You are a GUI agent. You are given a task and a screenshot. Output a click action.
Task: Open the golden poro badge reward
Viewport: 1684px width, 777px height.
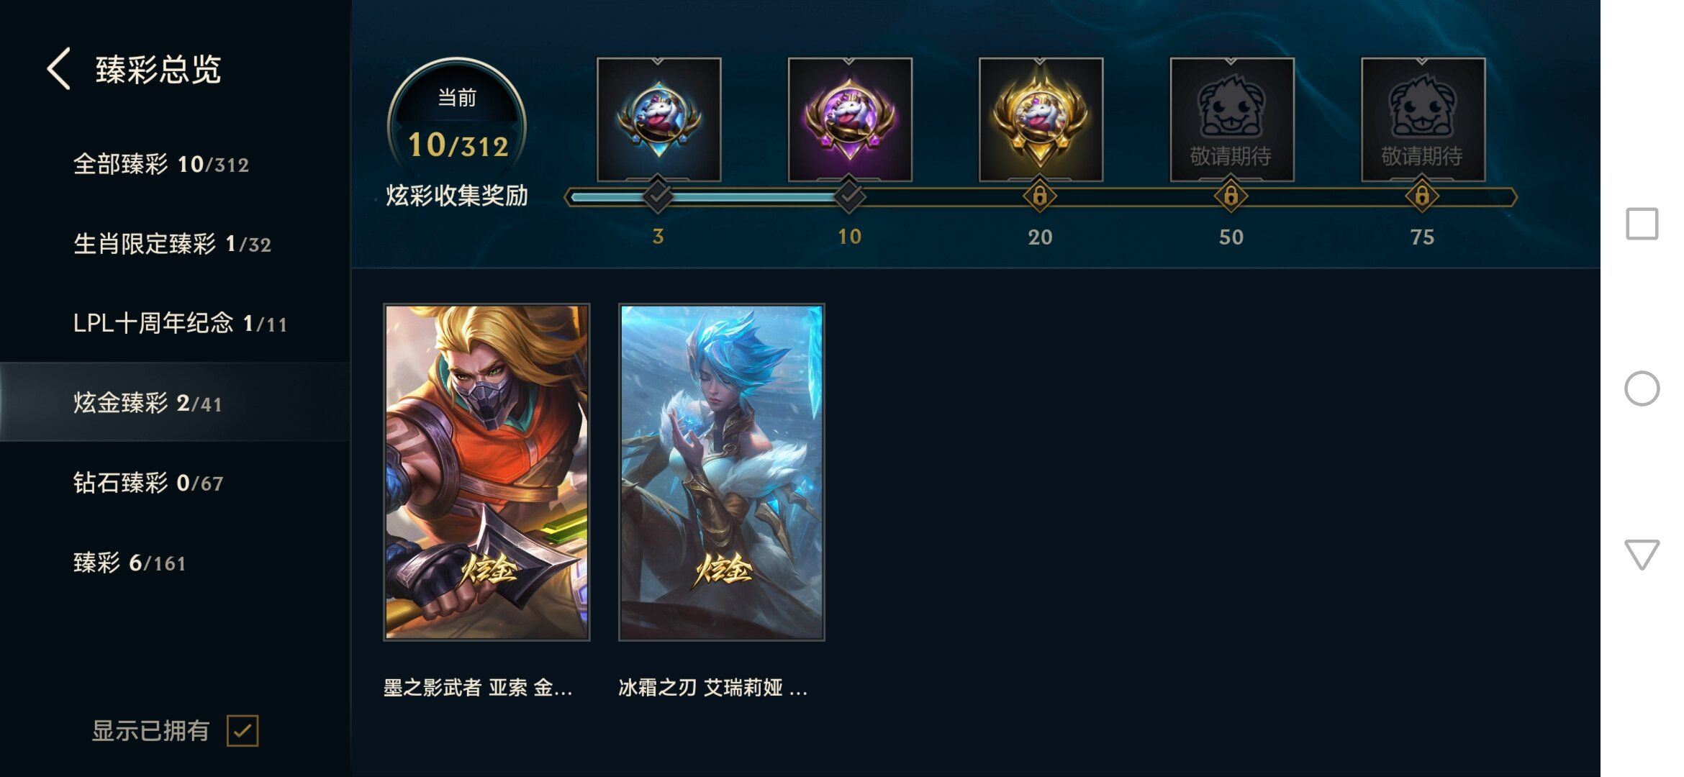[1041, 119]
